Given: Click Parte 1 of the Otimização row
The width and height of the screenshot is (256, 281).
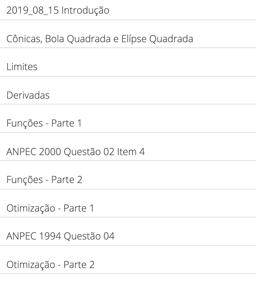Looking at the screenshot, I should coord(79,208).
